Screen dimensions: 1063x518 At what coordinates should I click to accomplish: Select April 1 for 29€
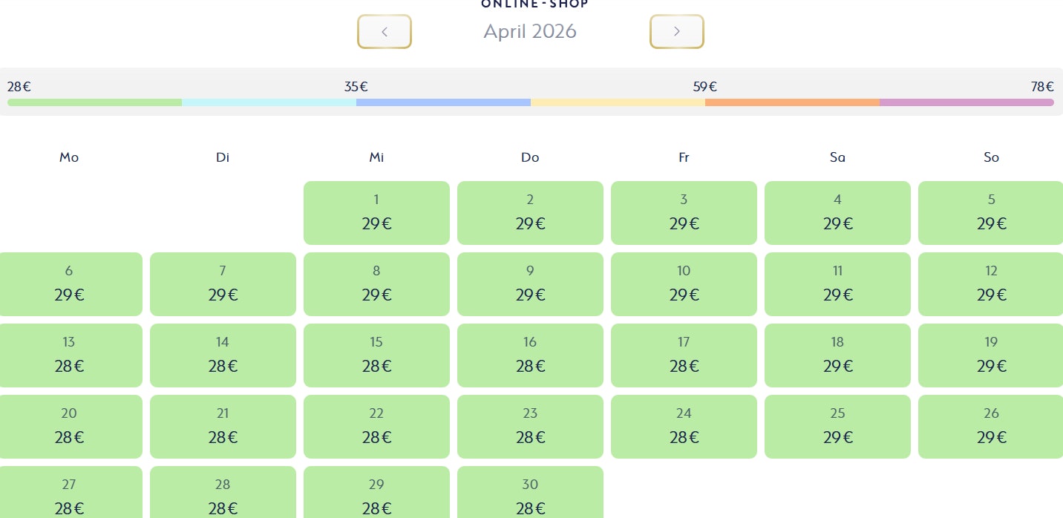pos(376,213)
